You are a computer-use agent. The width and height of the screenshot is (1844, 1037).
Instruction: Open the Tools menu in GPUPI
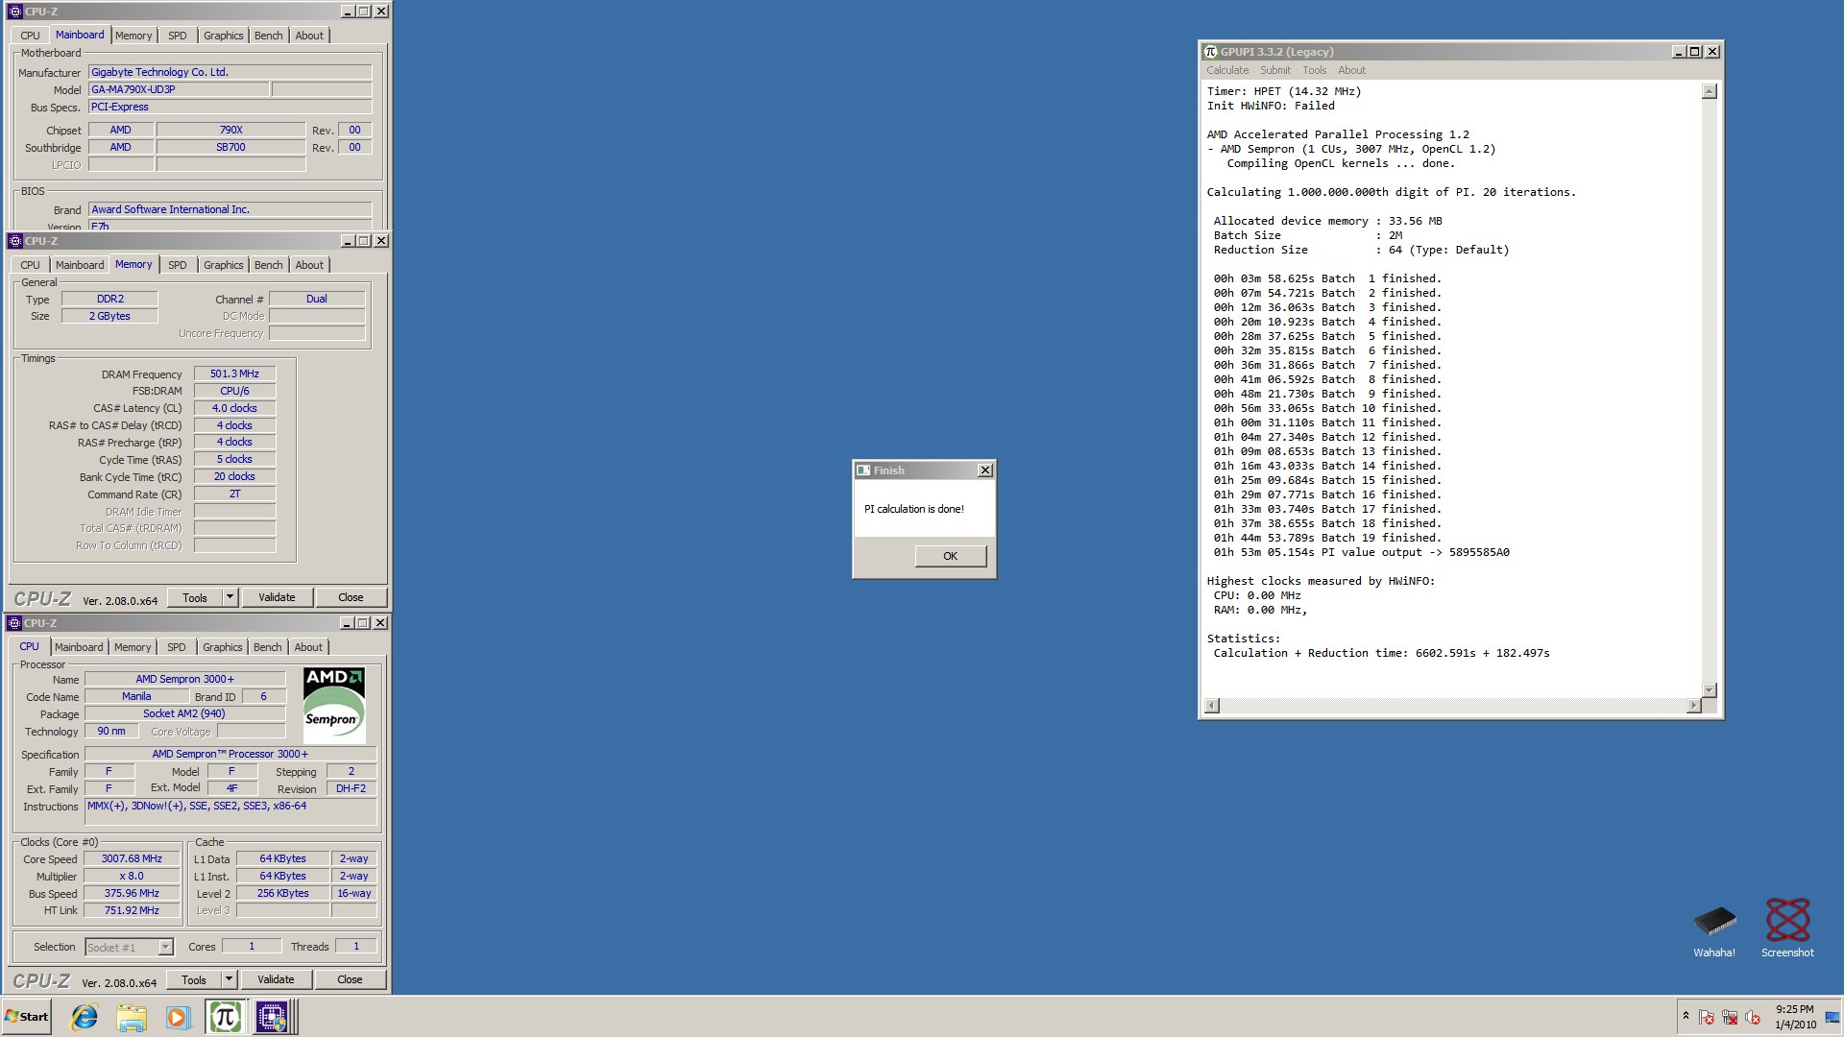click(x=1314, y=70)
